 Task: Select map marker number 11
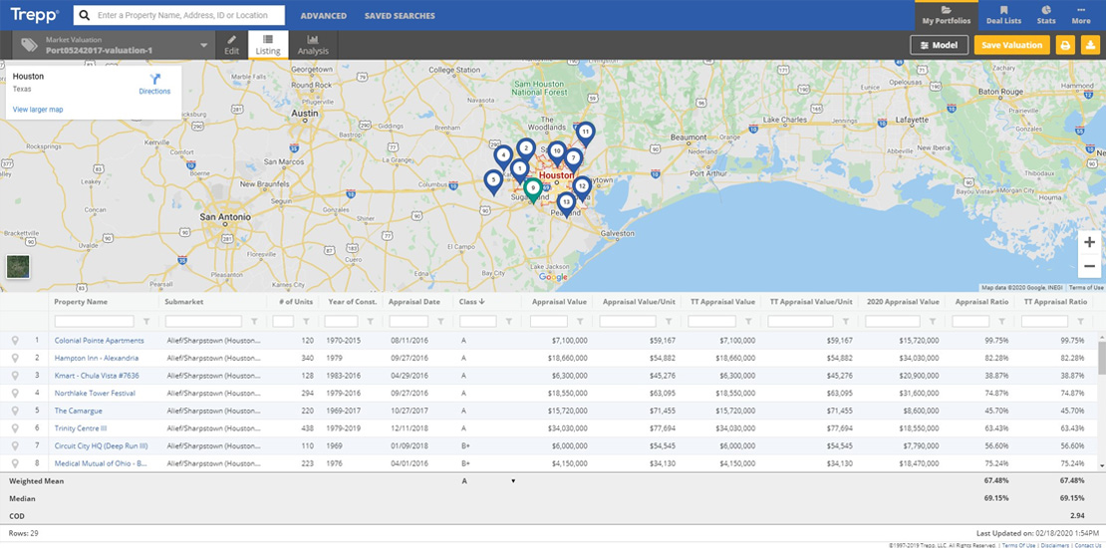[x=585, y=132]
